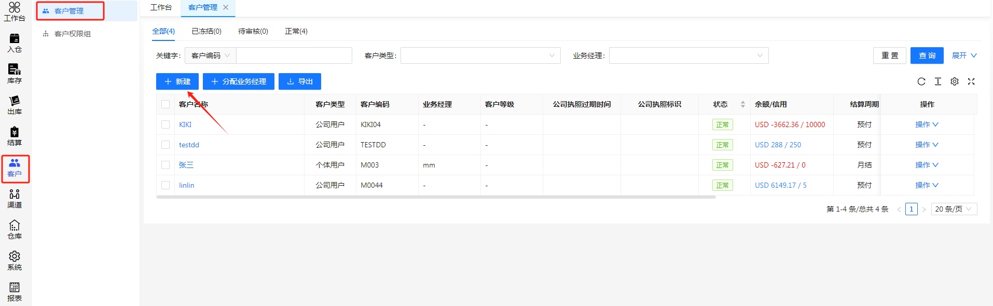
Task: Expand the 业务经理 filter dropdown
Action: tap(688, 55)
